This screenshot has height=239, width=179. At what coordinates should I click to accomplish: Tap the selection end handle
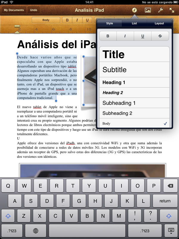coord(56,101)
